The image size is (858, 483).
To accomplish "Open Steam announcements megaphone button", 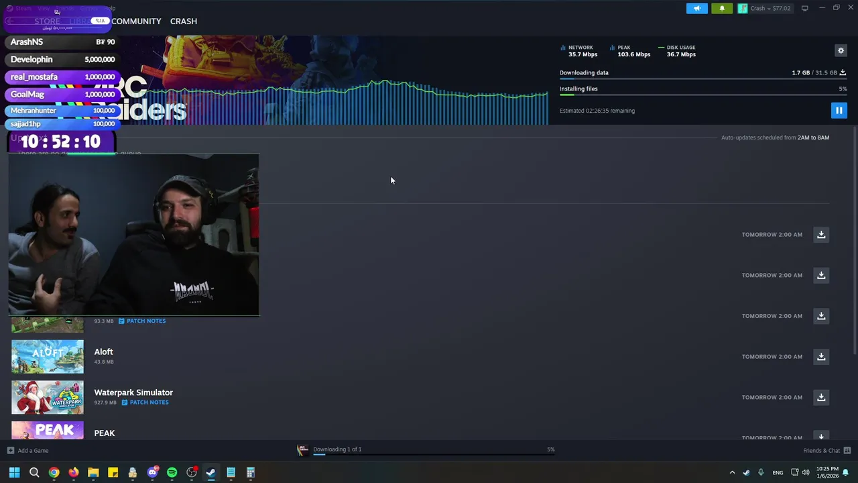I will coord(697,8).
